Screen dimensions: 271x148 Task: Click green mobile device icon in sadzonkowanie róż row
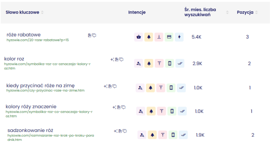pos(173,135)
